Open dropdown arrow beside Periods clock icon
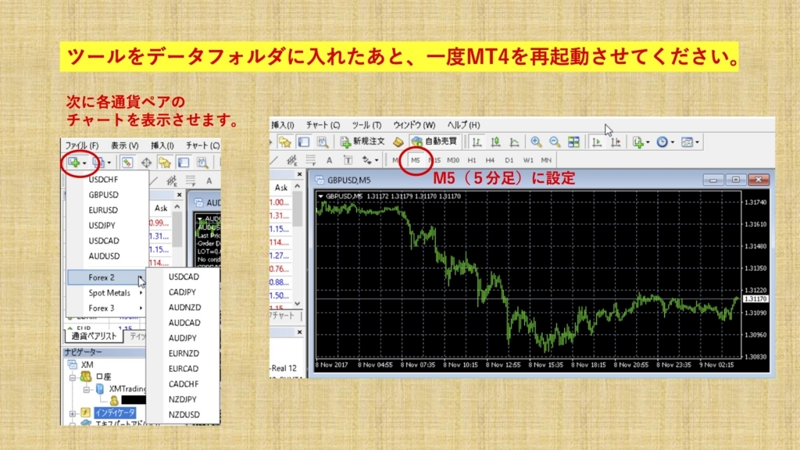This screenshot has width=800, height=450. coord(673,142)
